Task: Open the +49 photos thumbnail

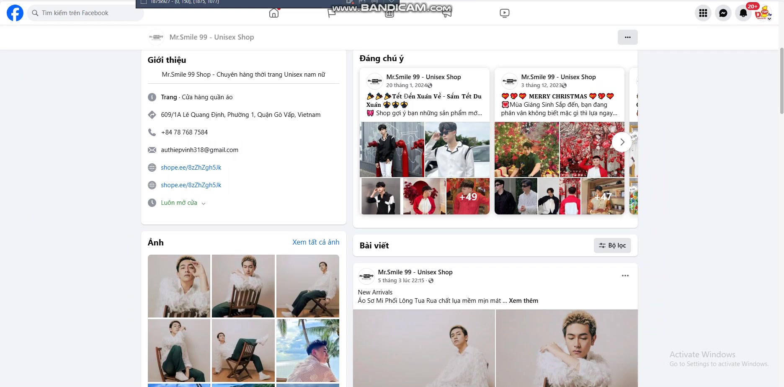Action: 468,196
